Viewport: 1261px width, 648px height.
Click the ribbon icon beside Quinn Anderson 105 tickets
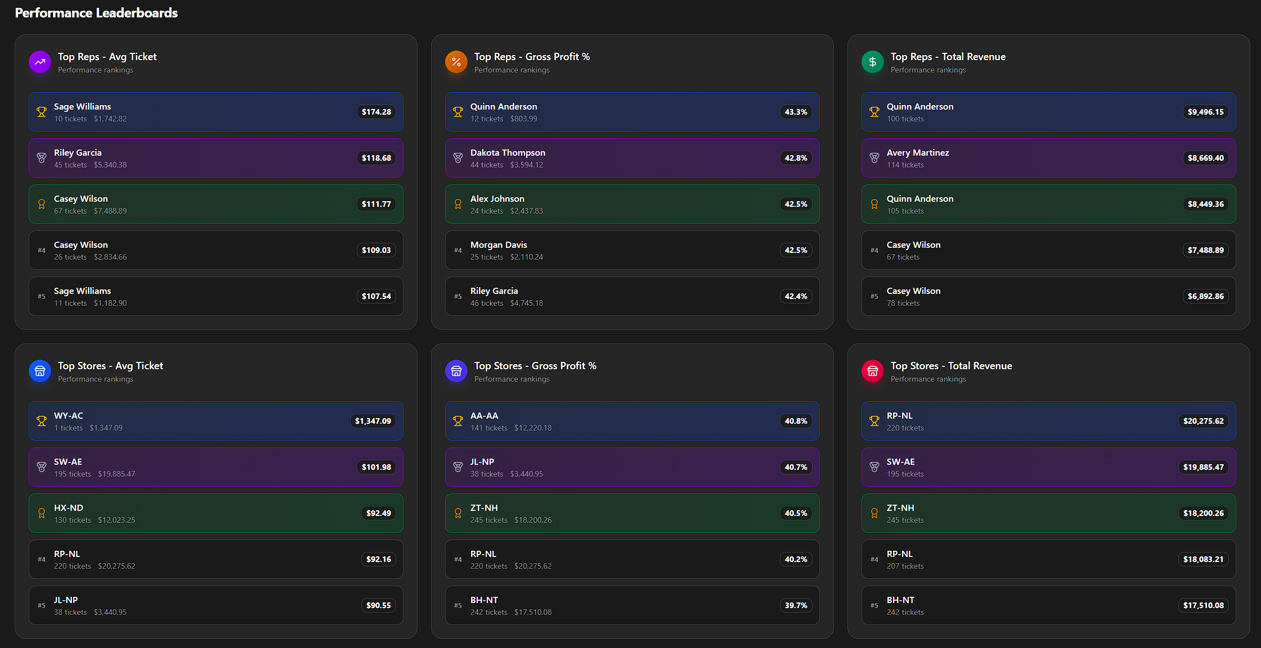click(874, 204)
